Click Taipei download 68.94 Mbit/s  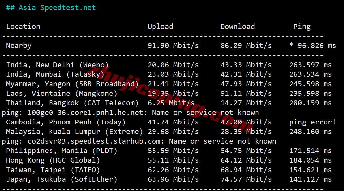tap(246, 170)
